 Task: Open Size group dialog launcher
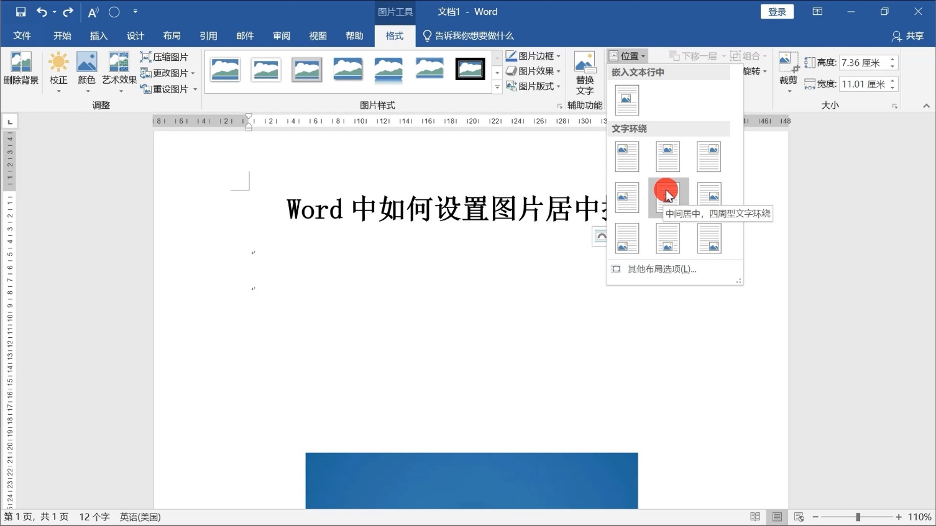pyautogui.click(x=895, y=106)
